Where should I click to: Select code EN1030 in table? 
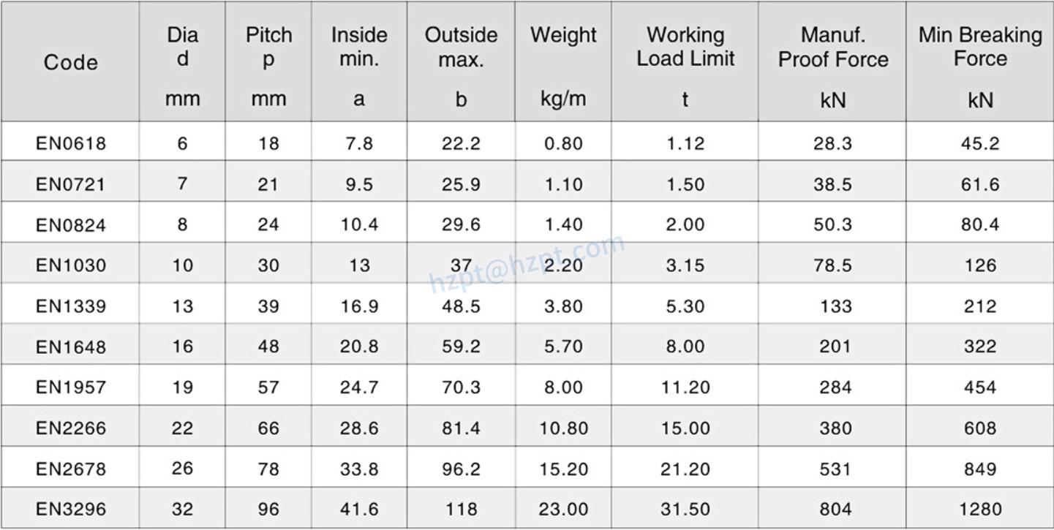(71, 265)
